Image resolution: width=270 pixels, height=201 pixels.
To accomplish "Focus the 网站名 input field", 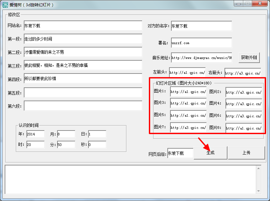I will pos(83,26).
